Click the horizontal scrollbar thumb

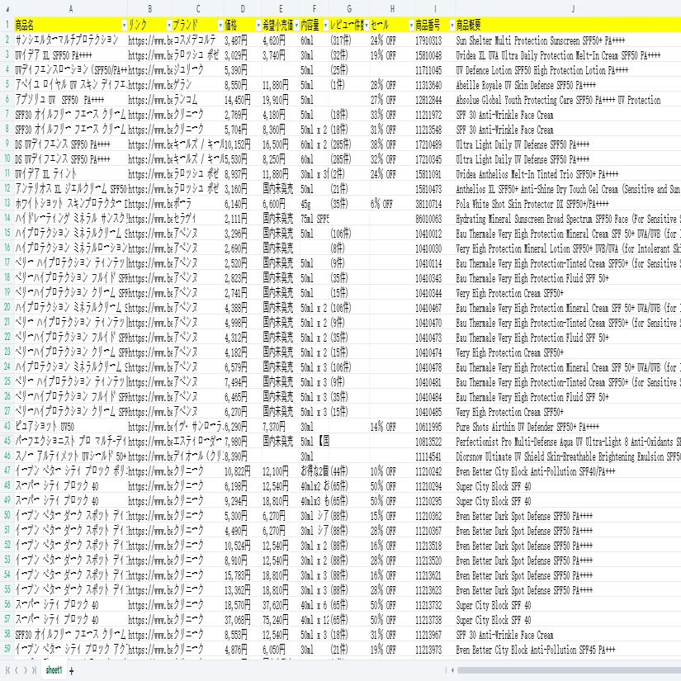(x=569, y=670)
